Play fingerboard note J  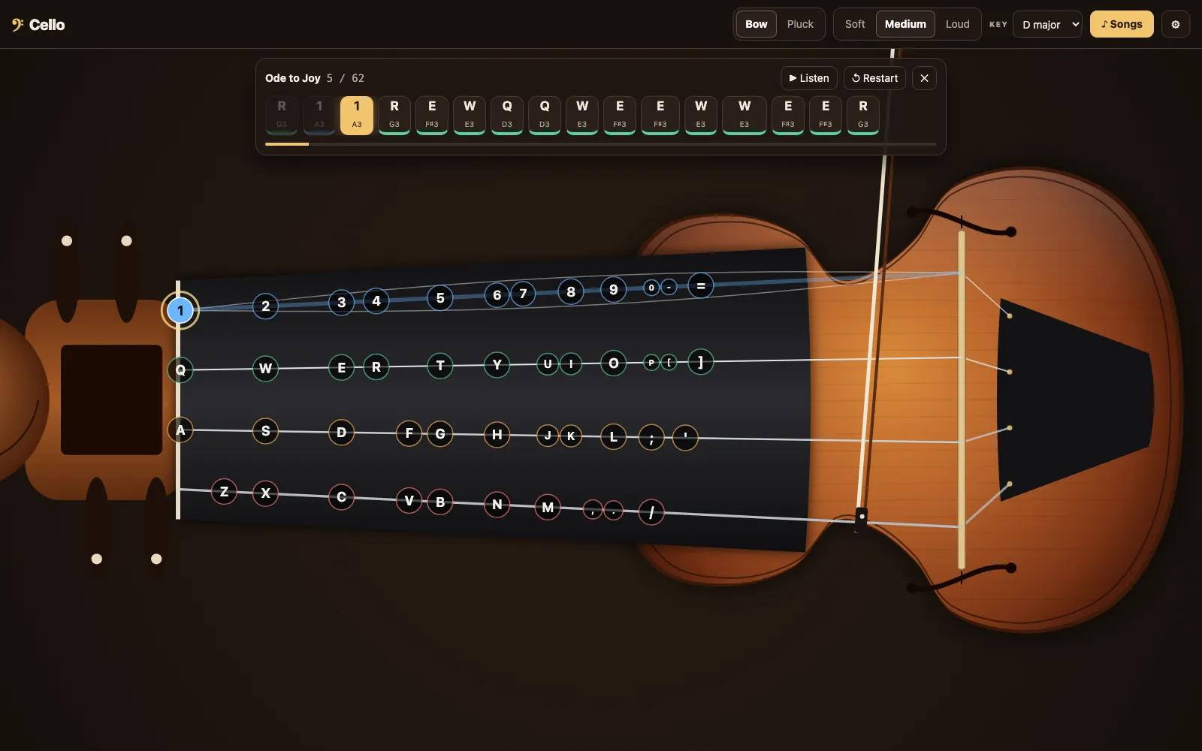pyautogui.click(x=548, y=436)
